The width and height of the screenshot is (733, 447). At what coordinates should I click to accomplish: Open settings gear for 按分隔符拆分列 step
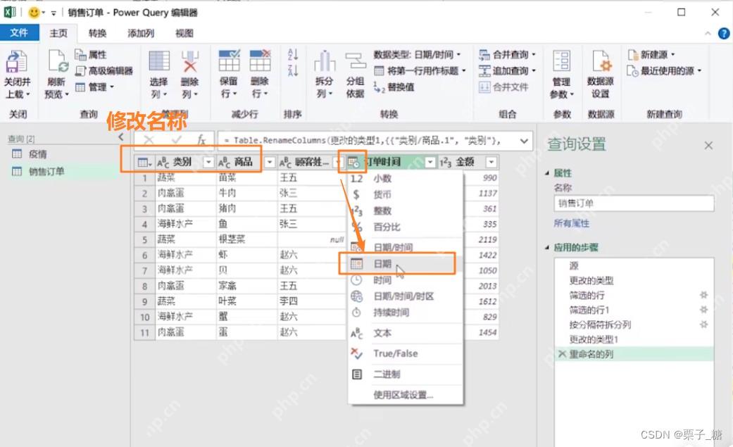tap(703, 325)
